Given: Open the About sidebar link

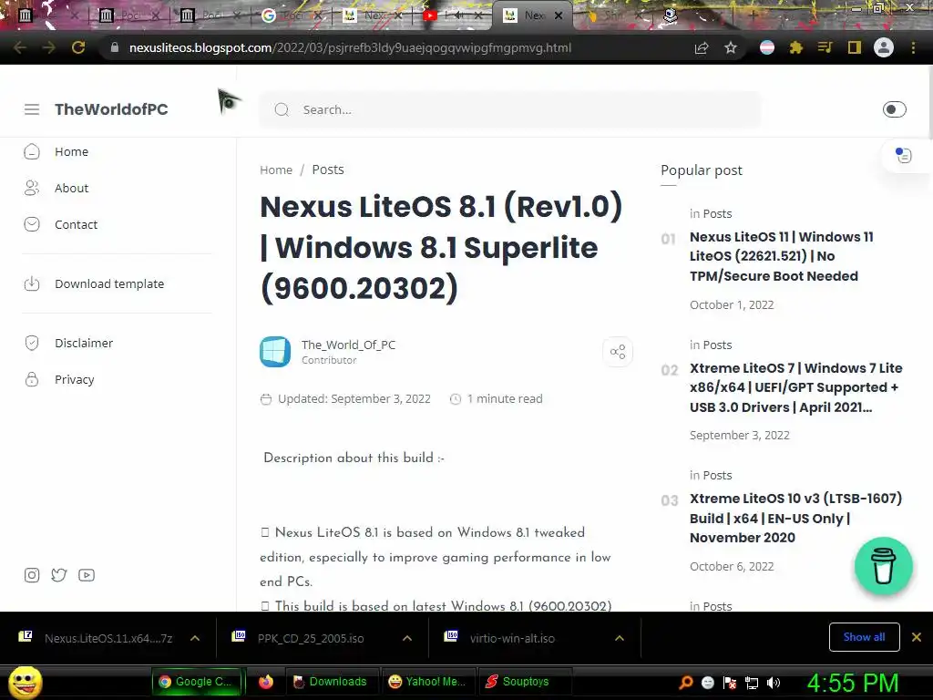Looking at the screenshot, I should click(71, 188).
